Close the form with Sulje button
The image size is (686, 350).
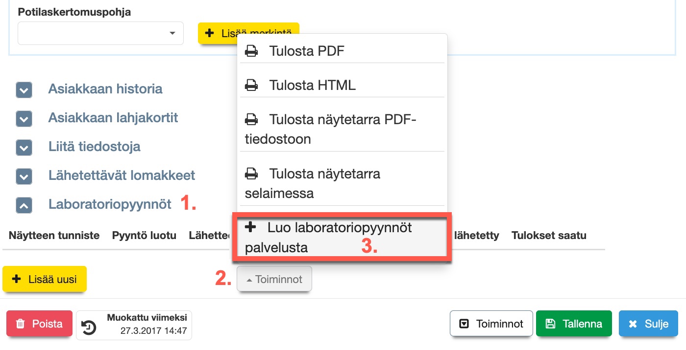(x=648, y=324)
